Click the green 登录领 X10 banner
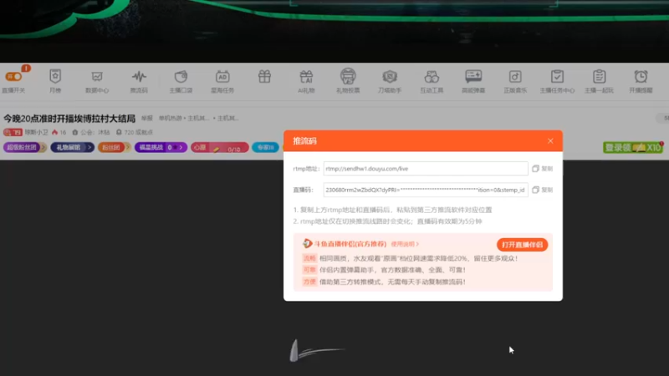The height and width of the screenshot is (376, 669). point(633,147)
